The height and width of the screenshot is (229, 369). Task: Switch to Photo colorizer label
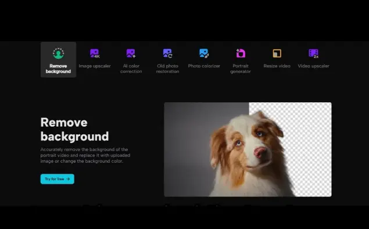(x=204, y=66)
